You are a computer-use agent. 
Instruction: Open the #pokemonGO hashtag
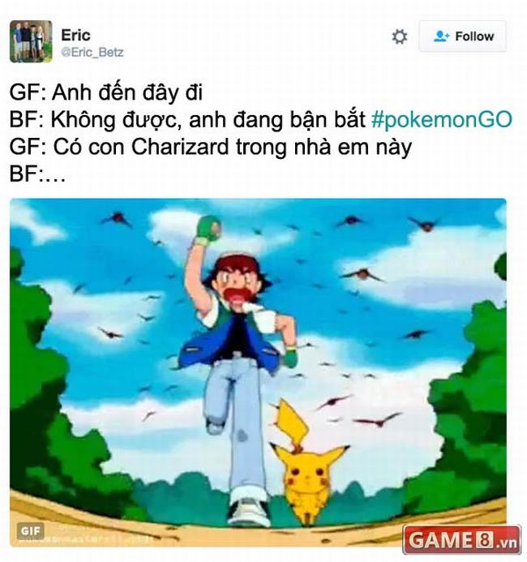pos(442,120)
